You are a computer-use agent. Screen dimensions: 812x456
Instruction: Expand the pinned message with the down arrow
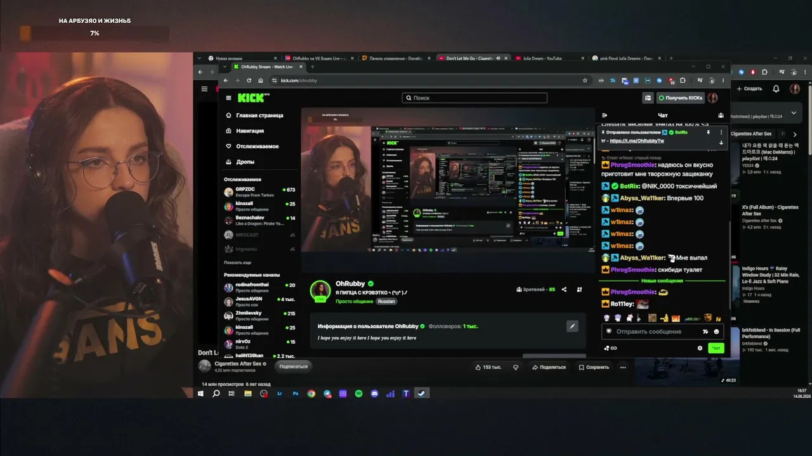(721, 142)
